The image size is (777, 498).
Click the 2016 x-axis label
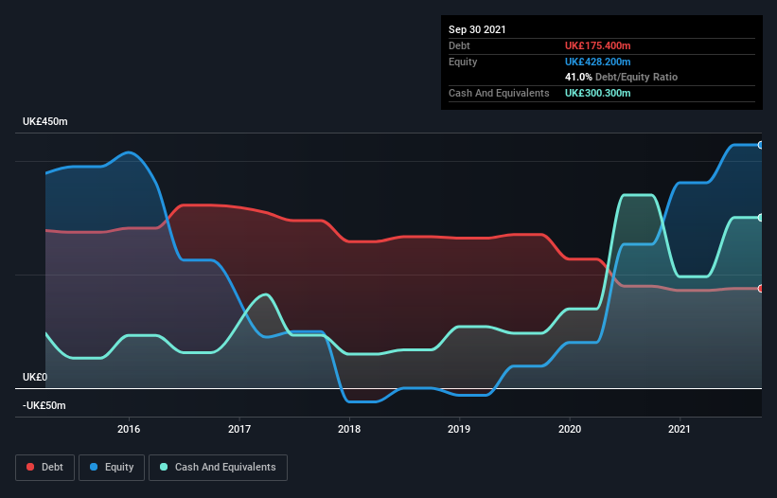click(129, 429)
